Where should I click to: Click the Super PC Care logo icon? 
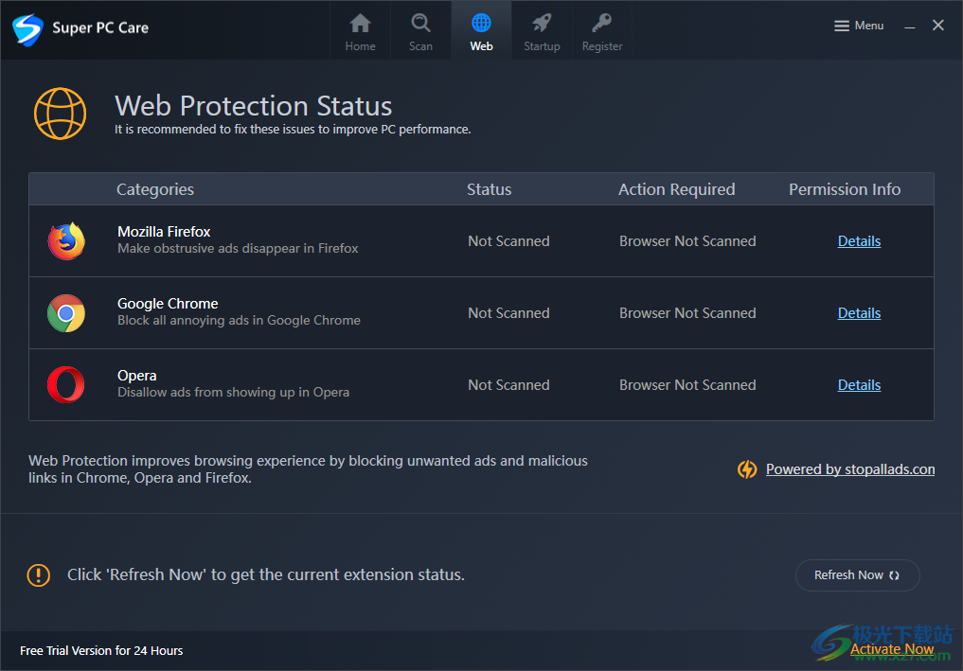click(x=27, y=28)
